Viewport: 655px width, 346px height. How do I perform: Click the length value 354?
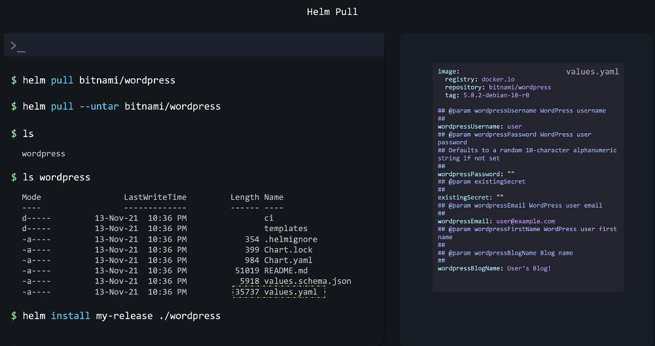click(x=252, y=240)
